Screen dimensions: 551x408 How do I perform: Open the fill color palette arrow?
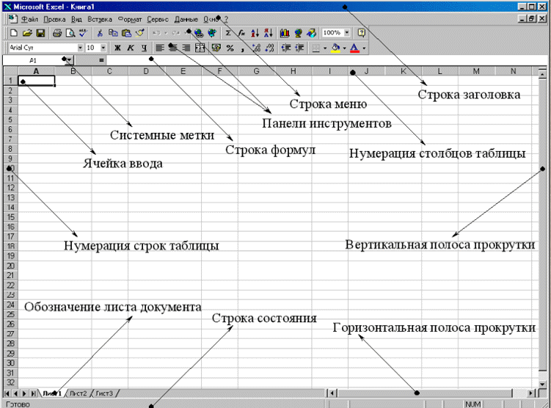(x=344, y=48)
